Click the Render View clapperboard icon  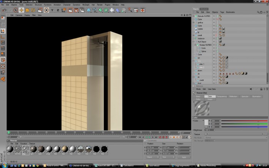pos(70,10)
